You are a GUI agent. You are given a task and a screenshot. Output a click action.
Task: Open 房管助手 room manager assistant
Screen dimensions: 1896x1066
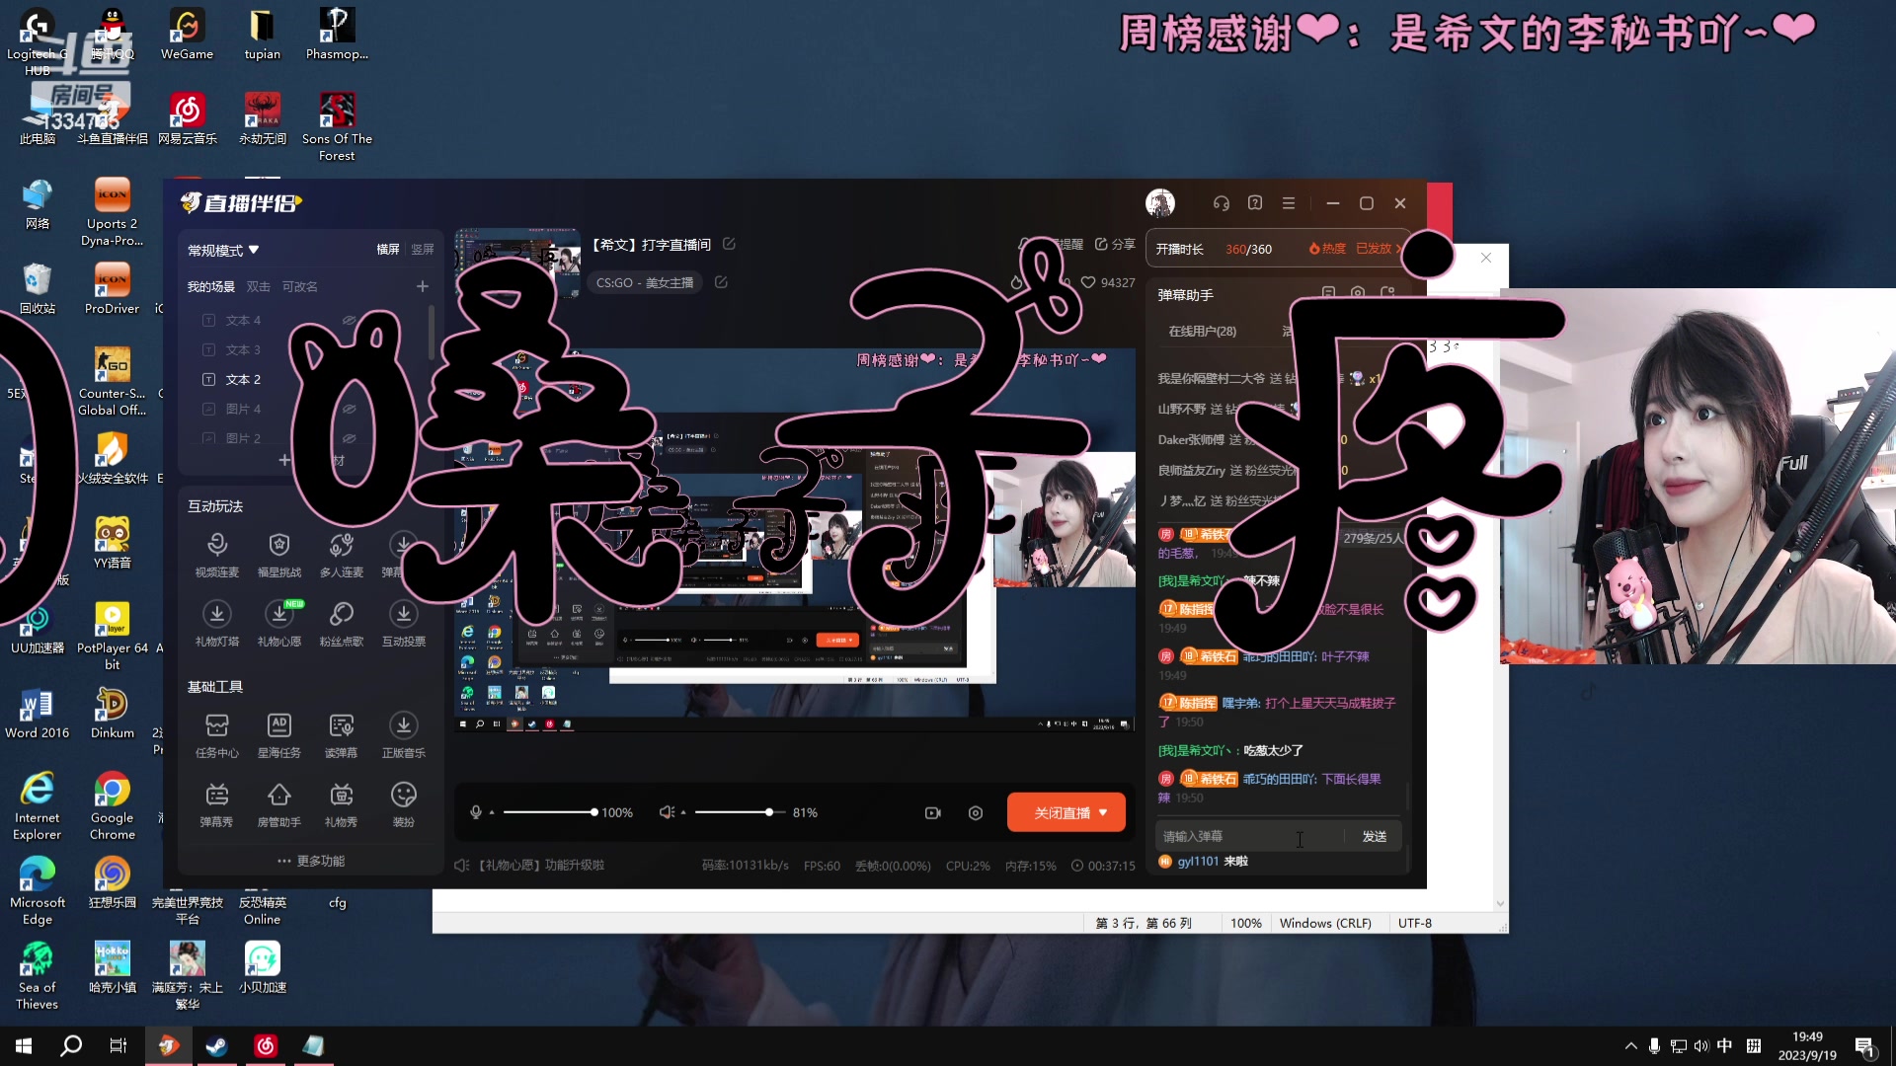(278, 804)
